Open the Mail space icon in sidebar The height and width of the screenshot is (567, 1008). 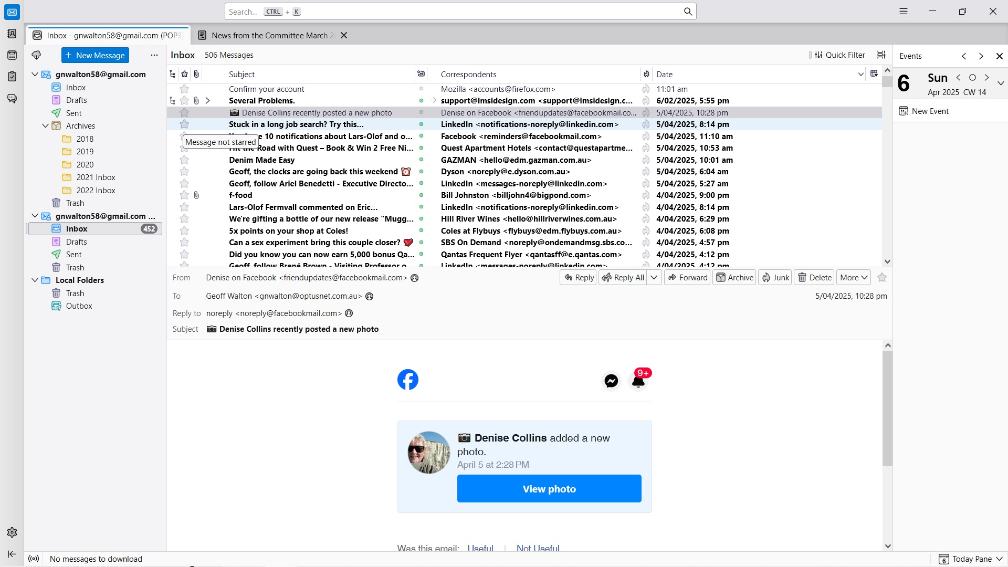[x=12, y=12]
